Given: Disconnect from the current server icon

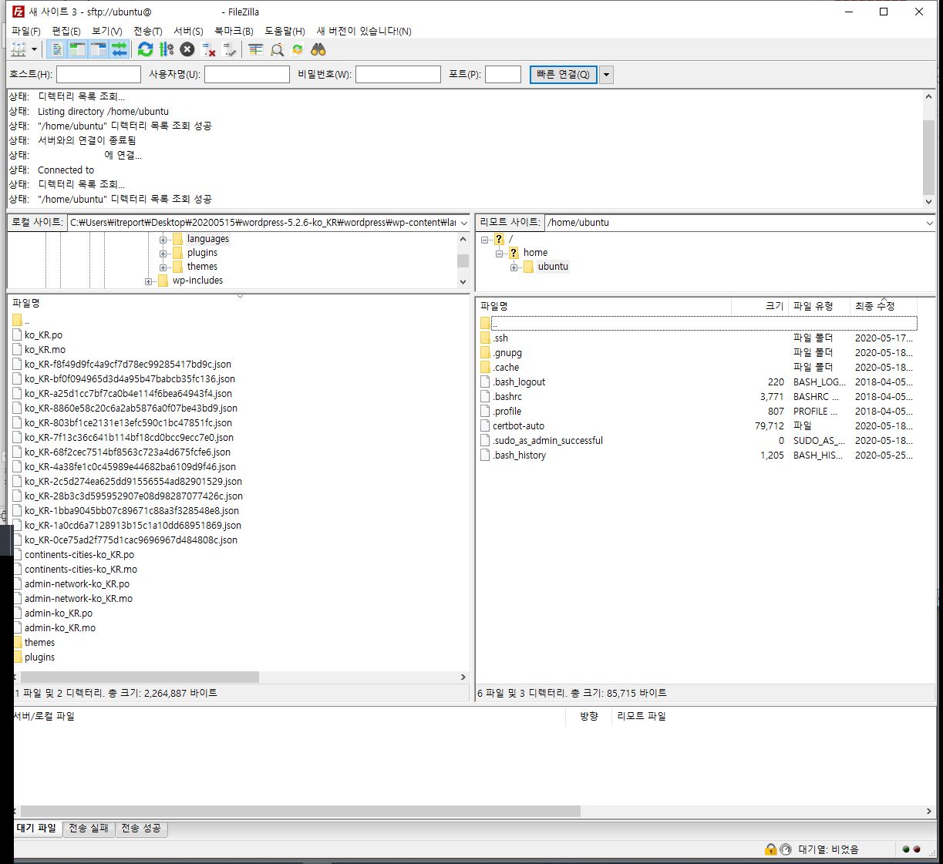Looking at the screenshot, I should point(208,49).
